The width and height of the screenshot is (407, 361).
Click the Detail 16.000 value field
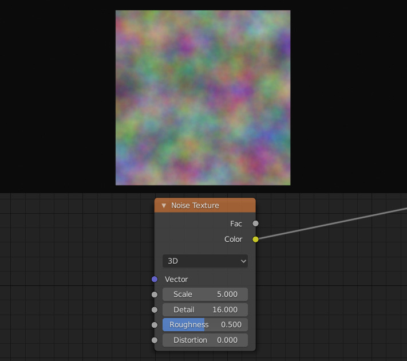coord(205,309)
